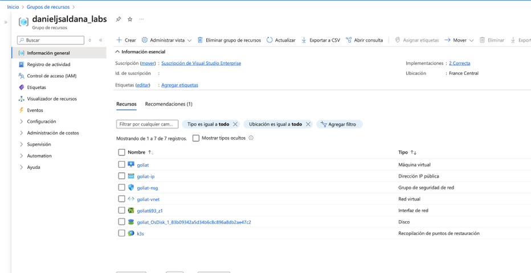The height and width of the screenshot is (273, 531).
Task: Remove the Tipo es igual a todo filter
Action: (x=235, y=125)
